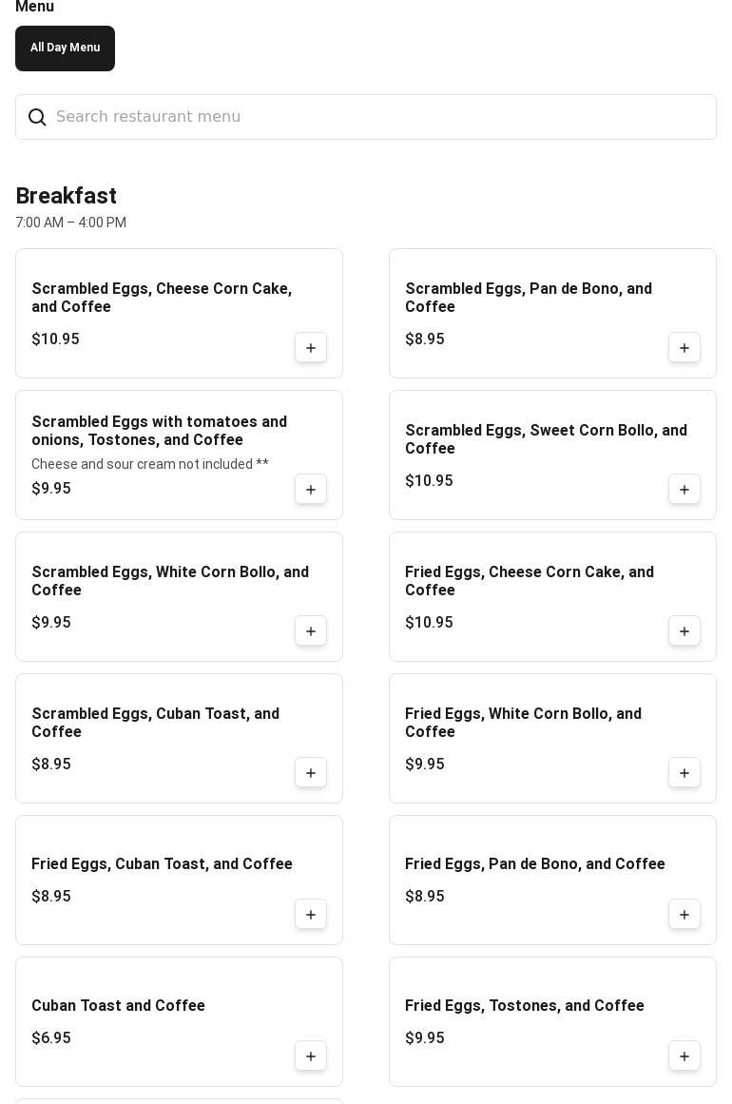
Task: Open Cuban Toast and Coffee item details
Action: [x=118, y=1006]
